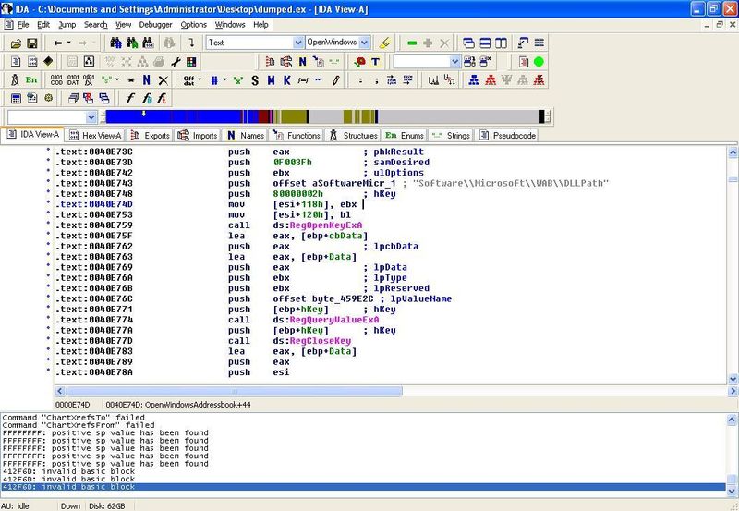
Task: Click the colored grid squares icon
Action: [x=191, y=62]
